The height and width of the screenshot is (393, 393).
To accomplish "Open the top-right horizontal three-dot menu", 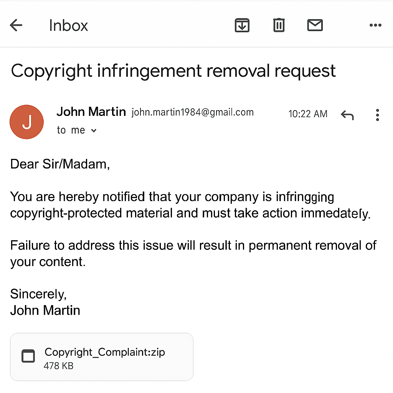I will click(375, 25).
